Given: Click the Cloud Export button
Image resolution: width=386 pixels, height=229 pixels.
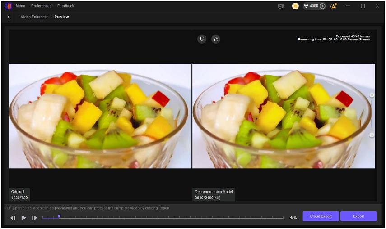Looking at the screenshot, I should point(321,216).
